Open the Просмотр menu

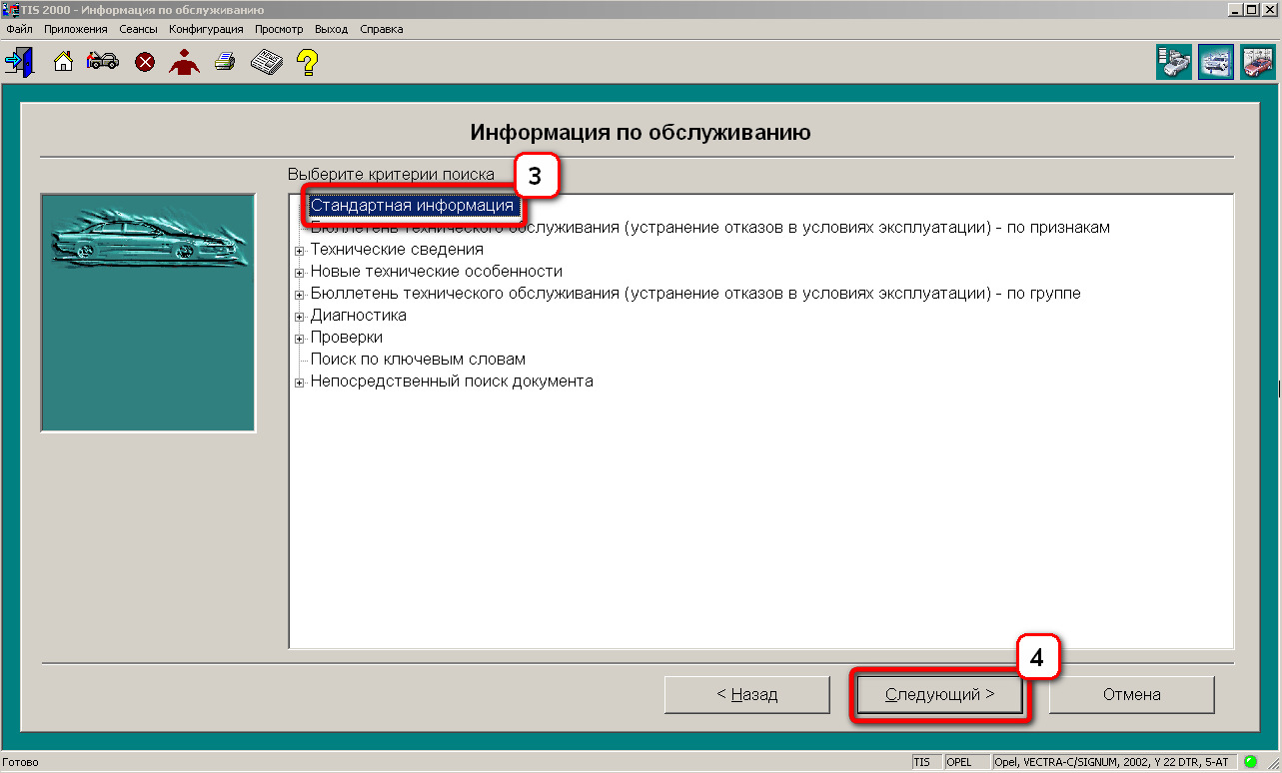click(279, 29)
